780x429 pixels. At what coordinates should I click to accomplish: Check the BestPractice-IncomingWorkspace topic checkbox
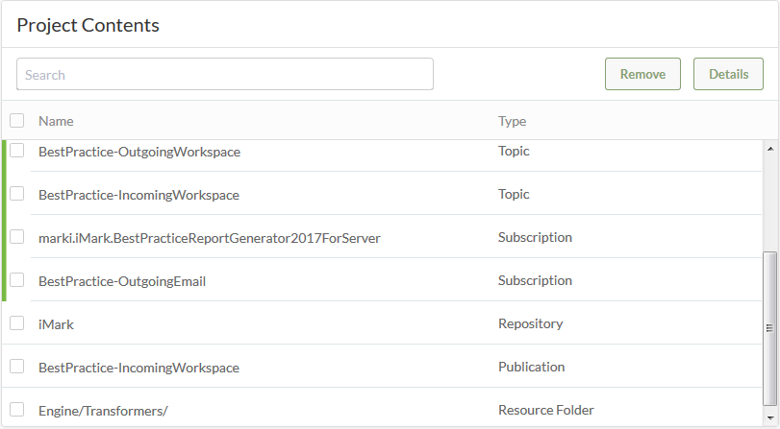(17, 194)
